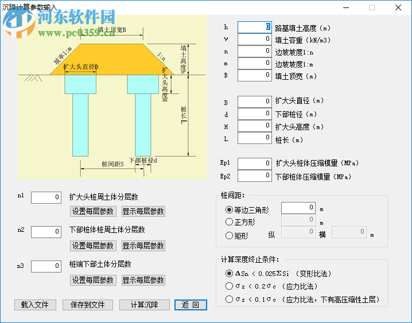Screen dimensions: 412x323
Task: Minimize the 沉降计算参数输入 window
Action: 346,7
